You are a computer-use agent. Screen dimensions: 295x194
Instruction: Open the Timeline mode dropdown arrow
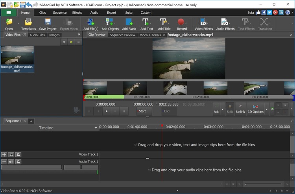coord(96,128)
